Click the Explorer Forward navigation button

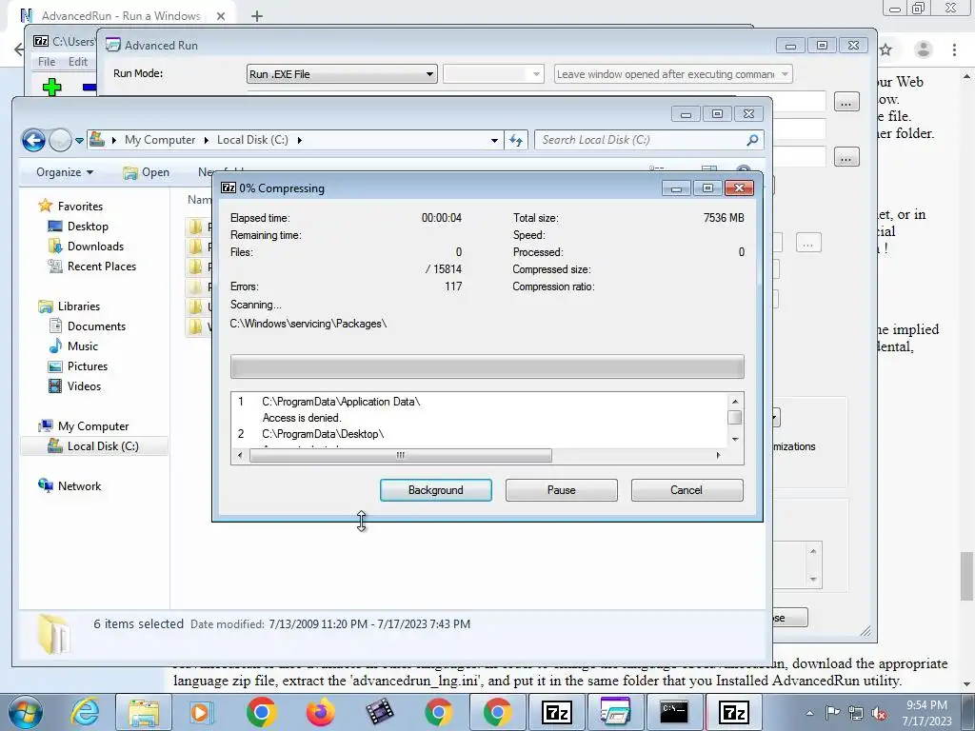pyautogui.click(x=60, y=141)
